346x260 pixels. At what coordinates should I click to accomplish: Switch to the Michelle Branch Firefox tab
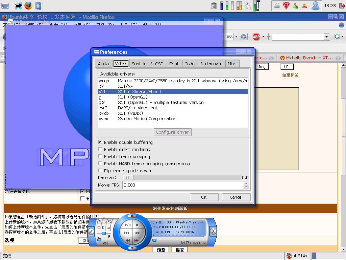[x=310, y=58]
